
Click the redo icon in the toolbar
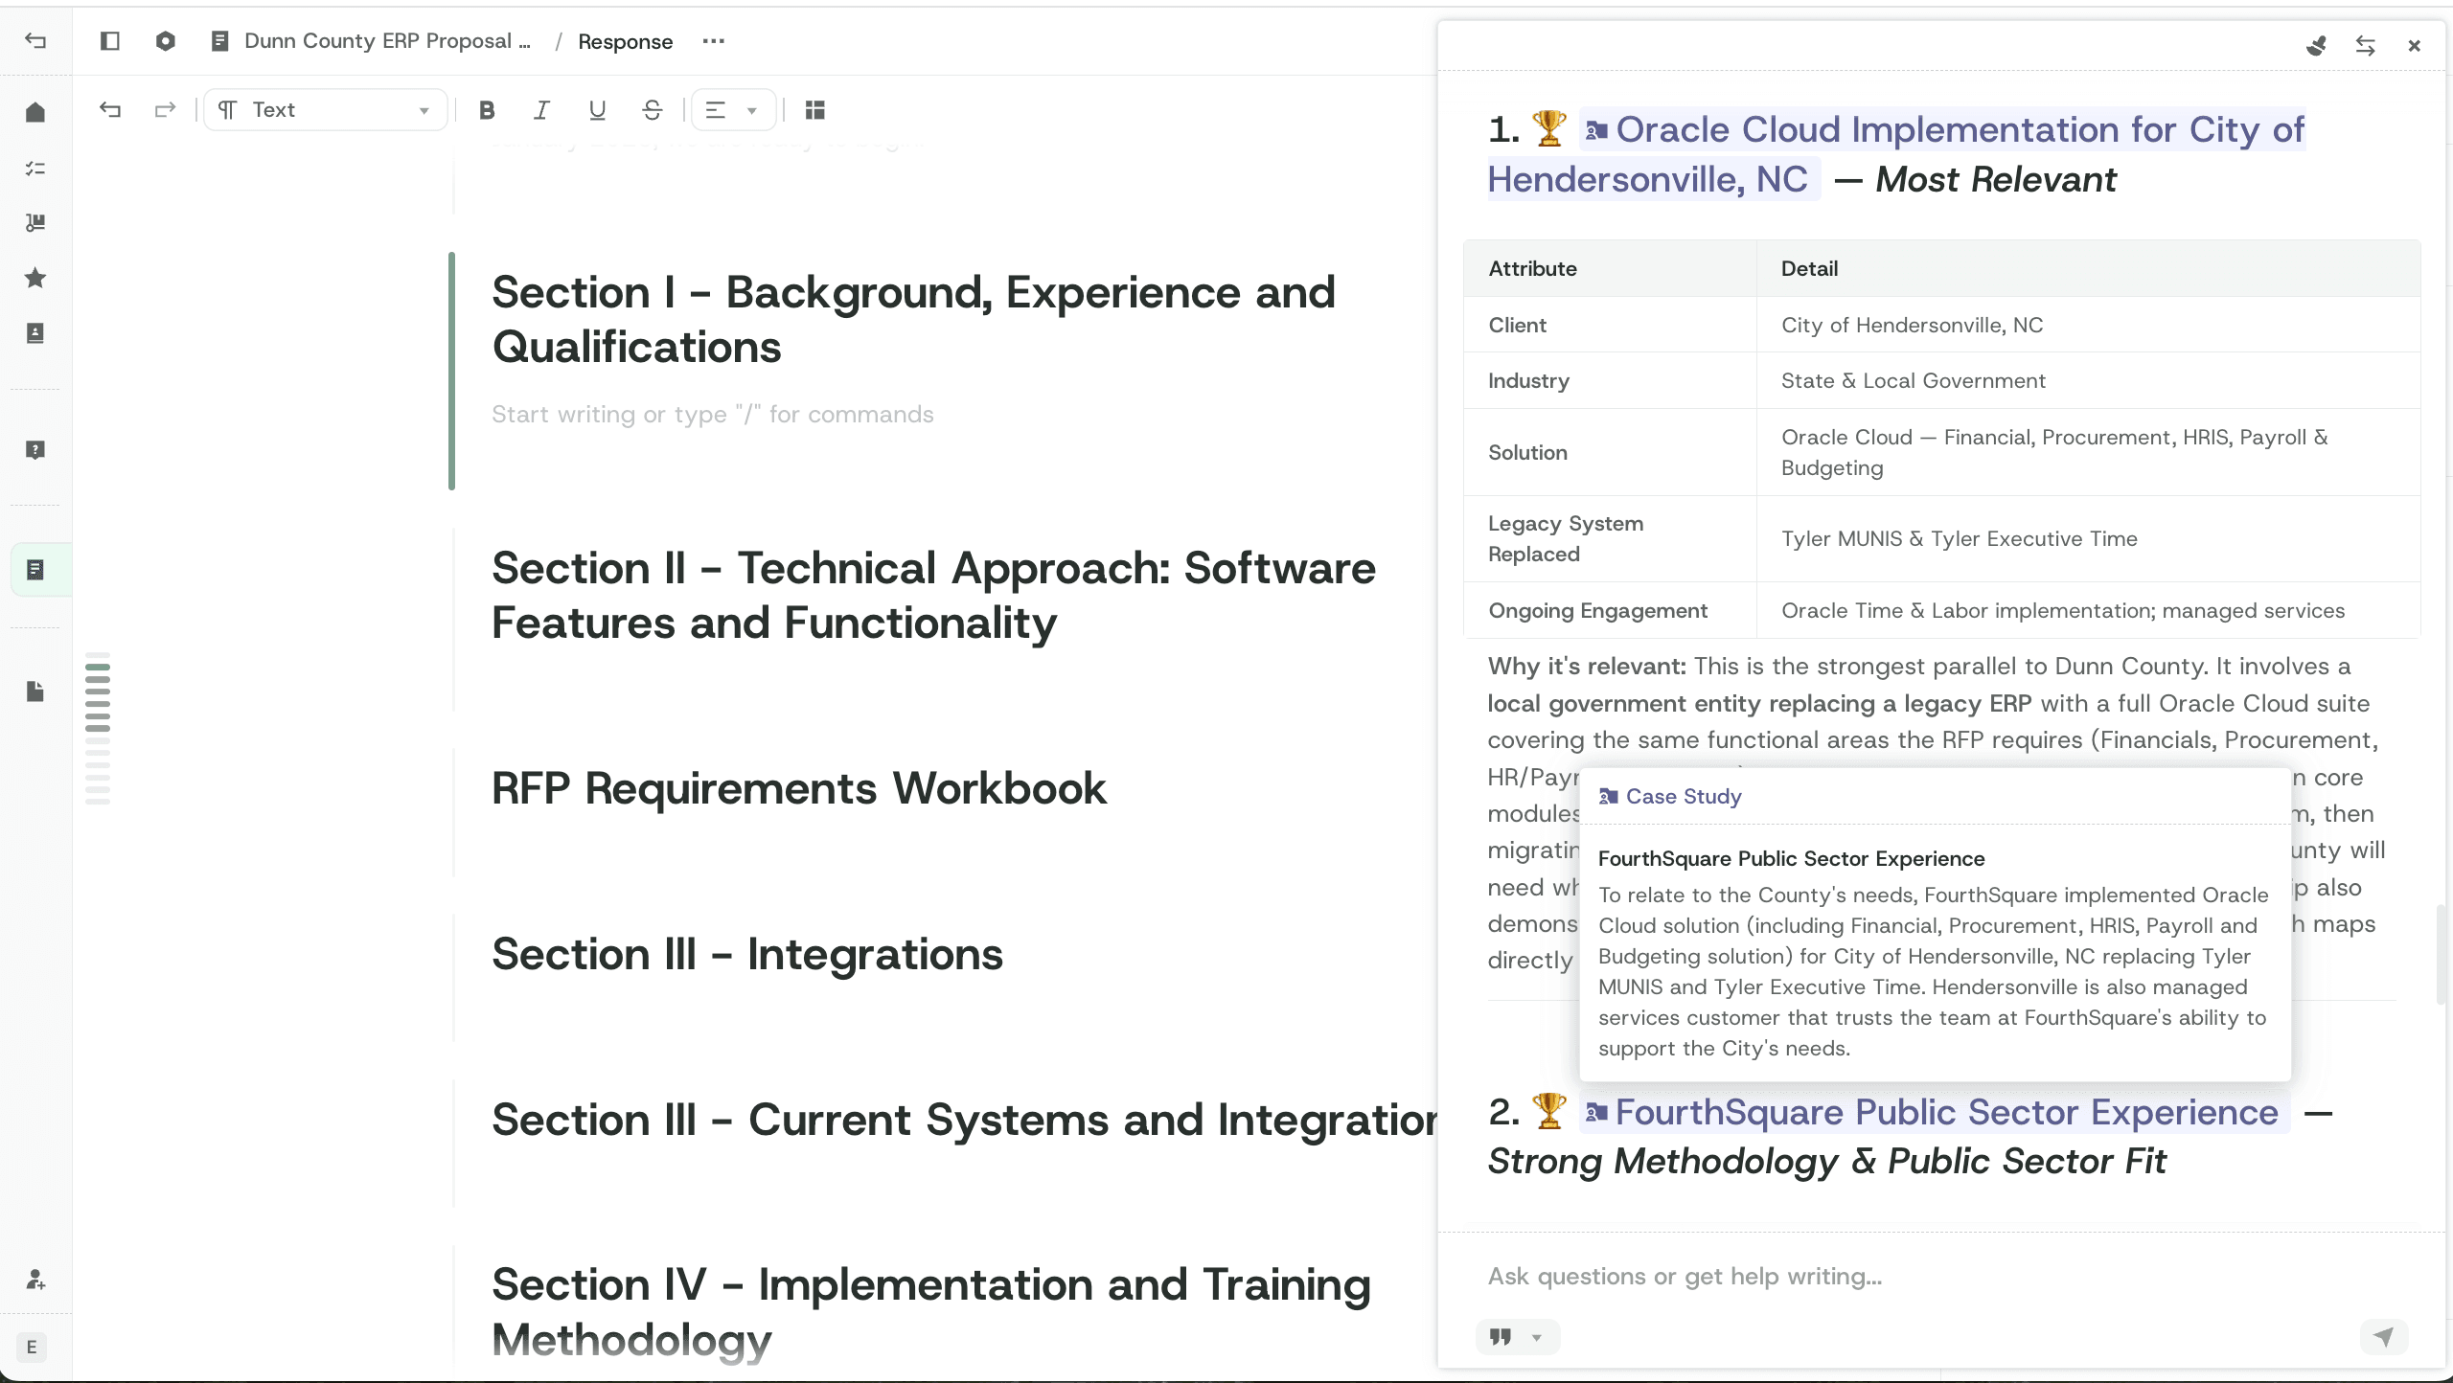[165, 110]
